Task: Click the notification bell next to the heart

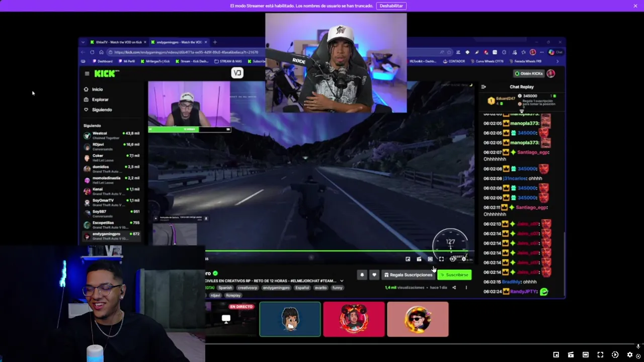Action: click(x=362, y=275)
